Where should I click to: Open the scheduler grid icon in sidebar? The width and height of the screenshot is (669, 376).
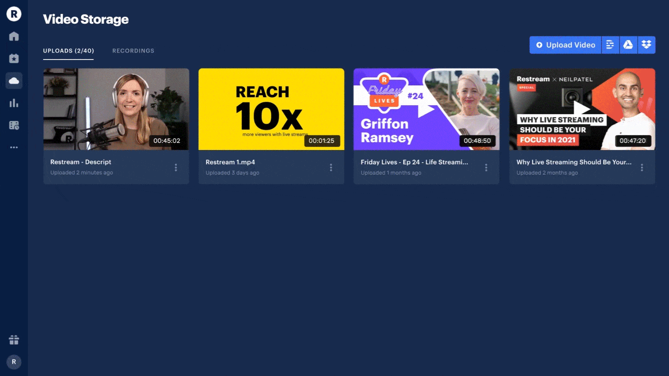(x=14, y=125)
